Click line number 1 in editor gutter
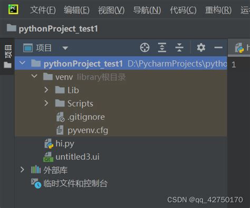 click(234, 65)
